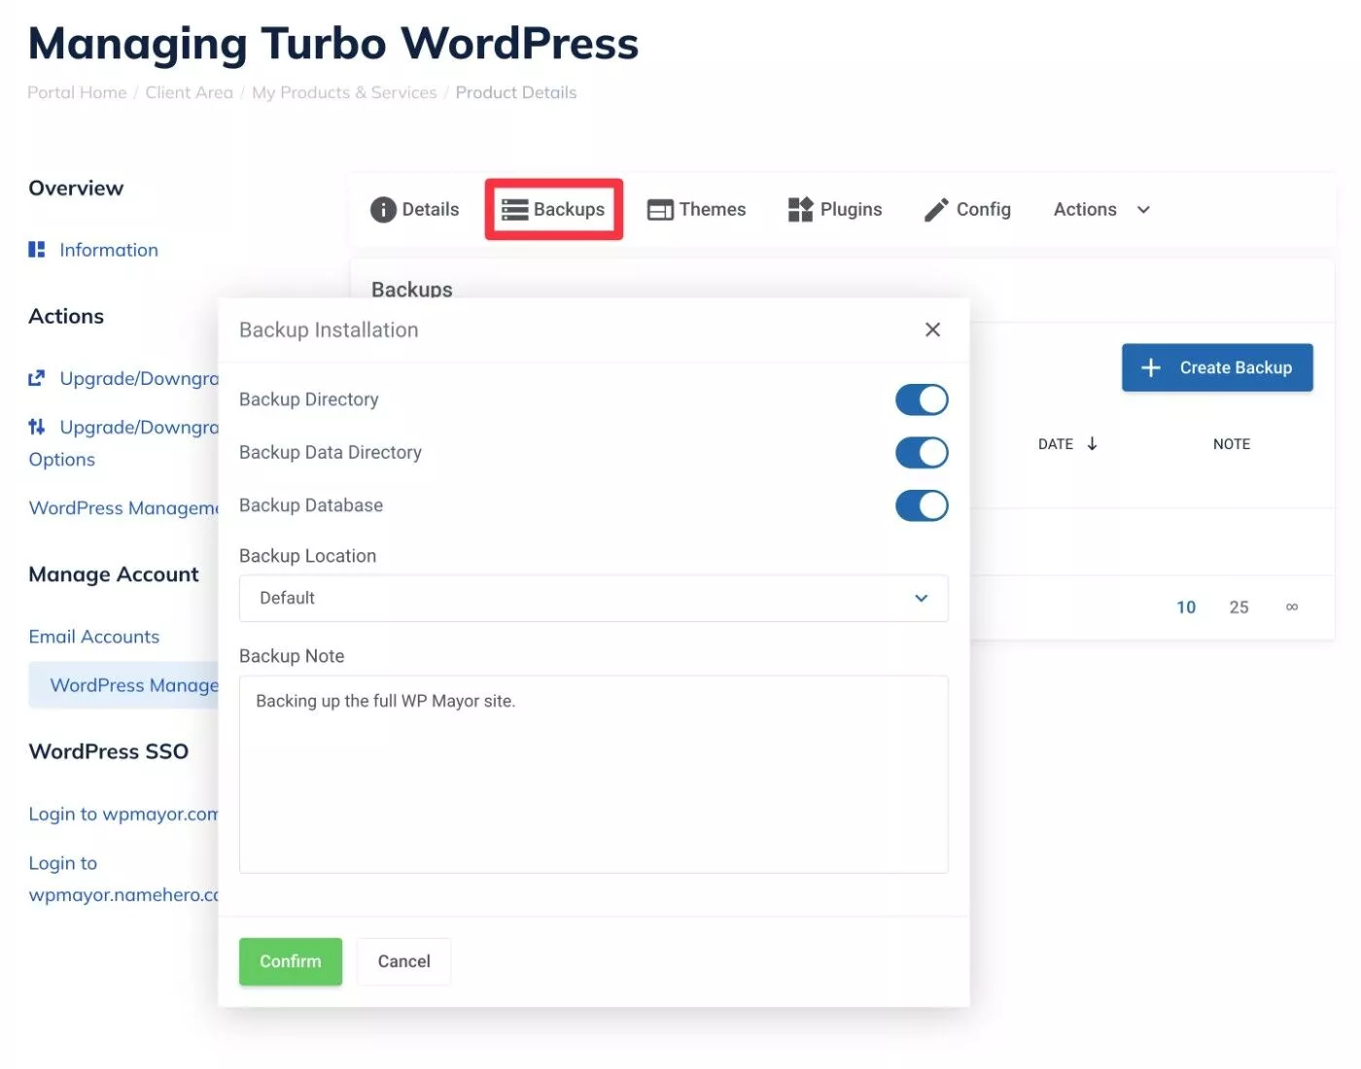Show 10 entries per page
The width and height of the screenshot is (1361, 1069).
click(1186, 607)
